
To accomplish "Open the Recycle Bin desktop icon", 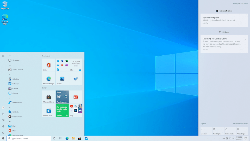I will point(5,5).
